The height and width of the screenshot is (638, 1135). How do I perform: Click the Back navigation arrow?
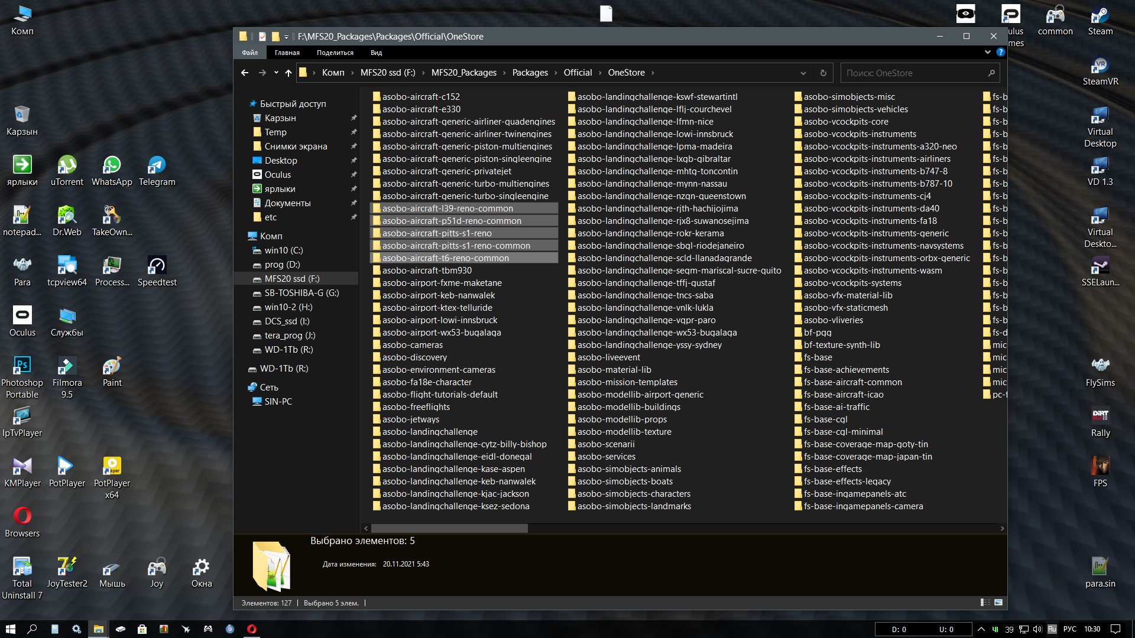(x=245, y=73)
